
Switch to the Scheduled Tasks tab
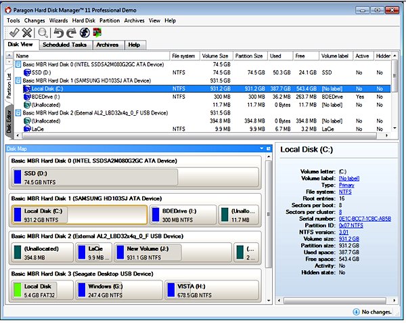pos(64,45)
